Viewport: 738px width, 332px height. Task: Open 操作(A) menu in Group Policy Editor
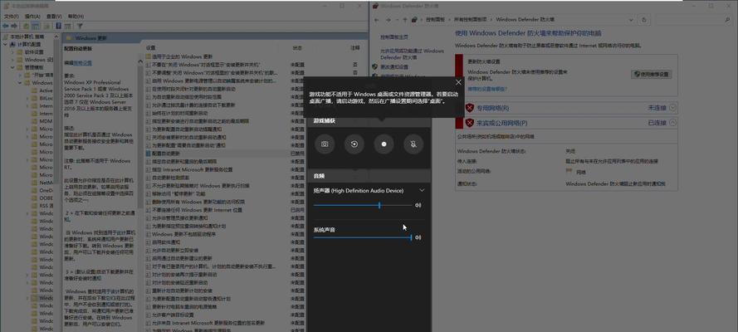pos(32,17)
